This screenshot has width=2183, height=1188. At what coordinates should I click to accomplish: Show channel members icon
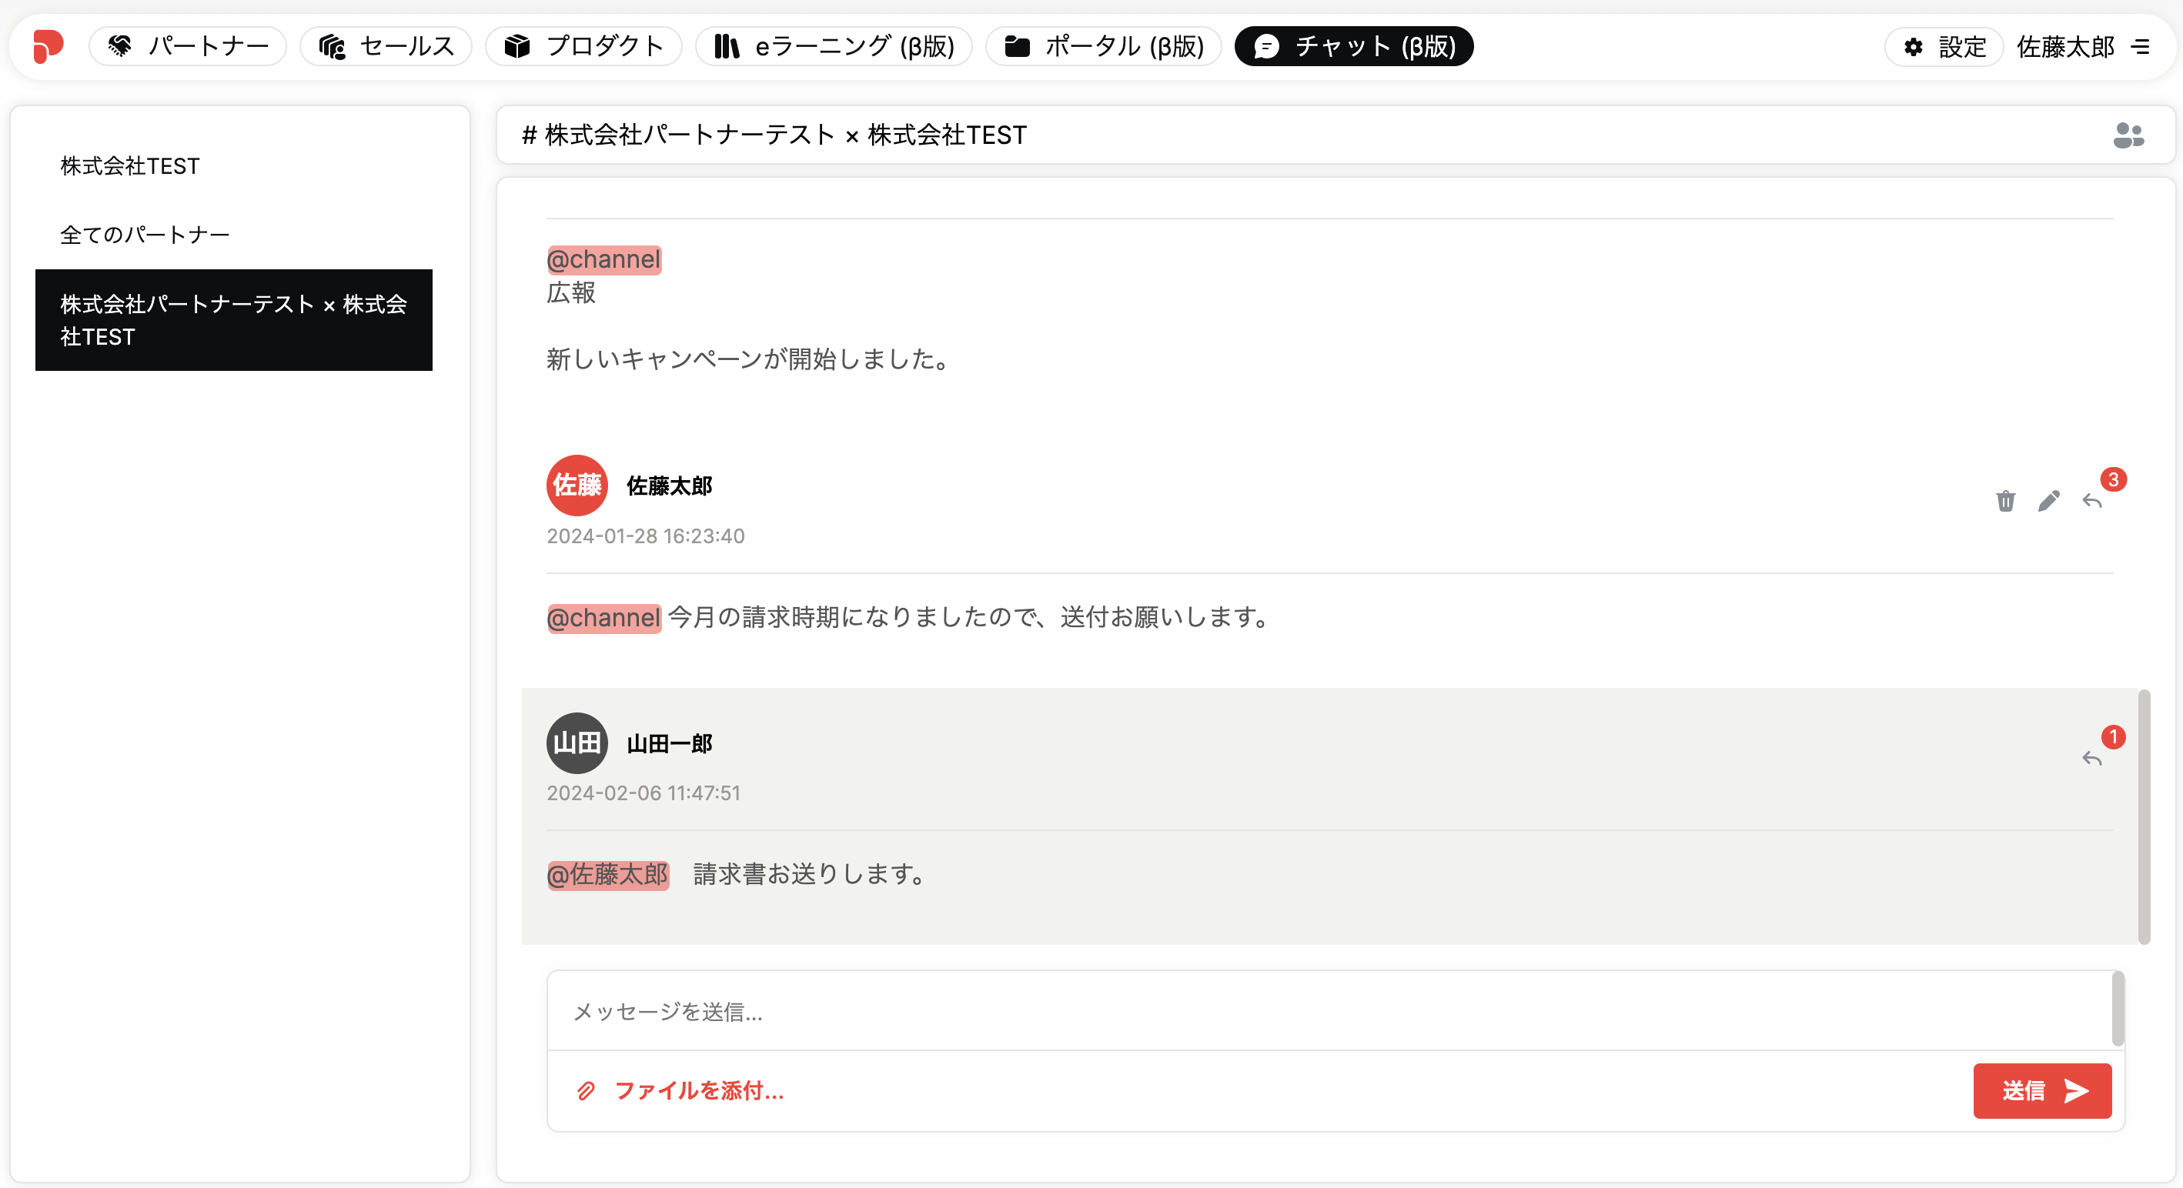point(2129,135)
